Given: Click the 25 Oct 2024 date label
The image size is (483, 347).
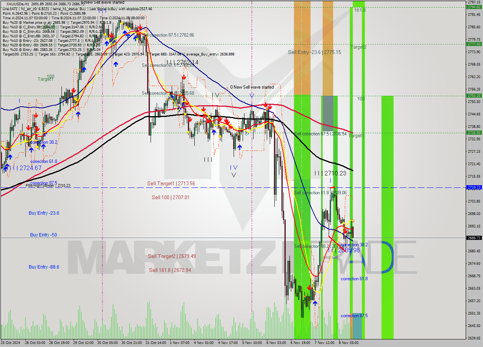Looking at the screenshot, I should (11, 343).
